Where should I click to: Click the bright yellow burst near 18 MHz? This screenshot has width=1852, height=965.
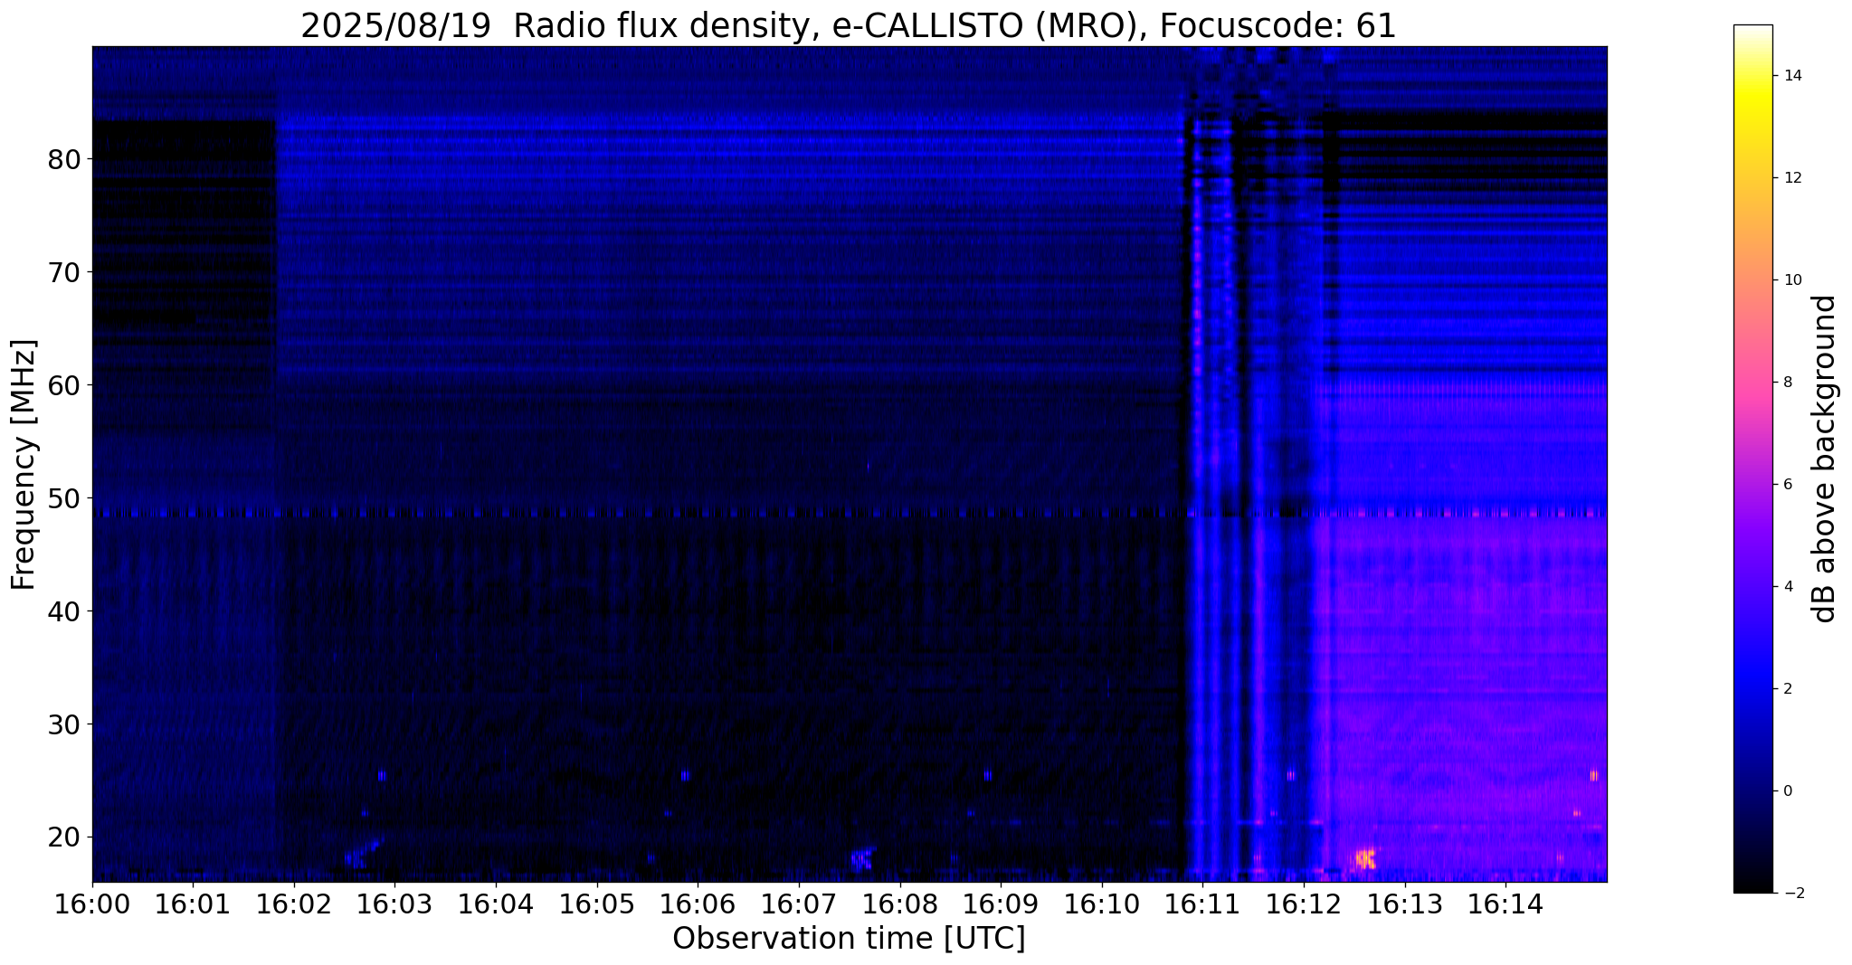coord(1365,857)
